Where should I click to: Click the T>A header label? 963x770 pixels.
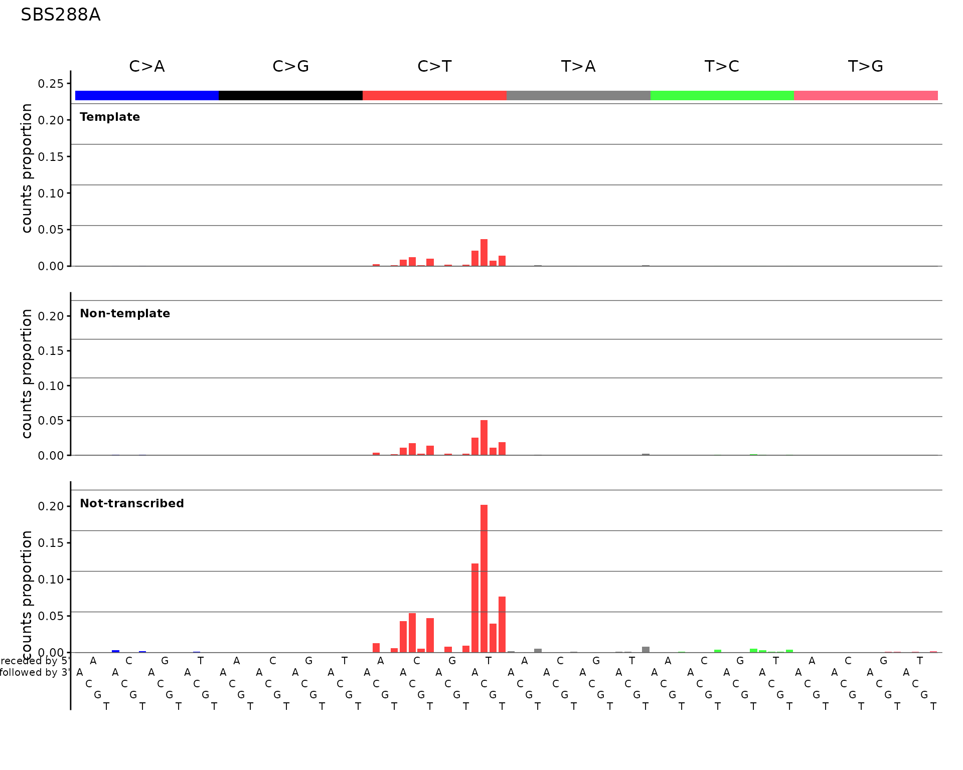[578, 66]
